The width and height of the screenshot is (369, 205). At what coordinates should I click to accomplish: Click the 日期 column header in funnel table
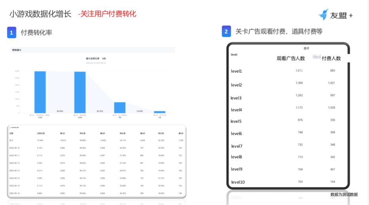[11, 133]
